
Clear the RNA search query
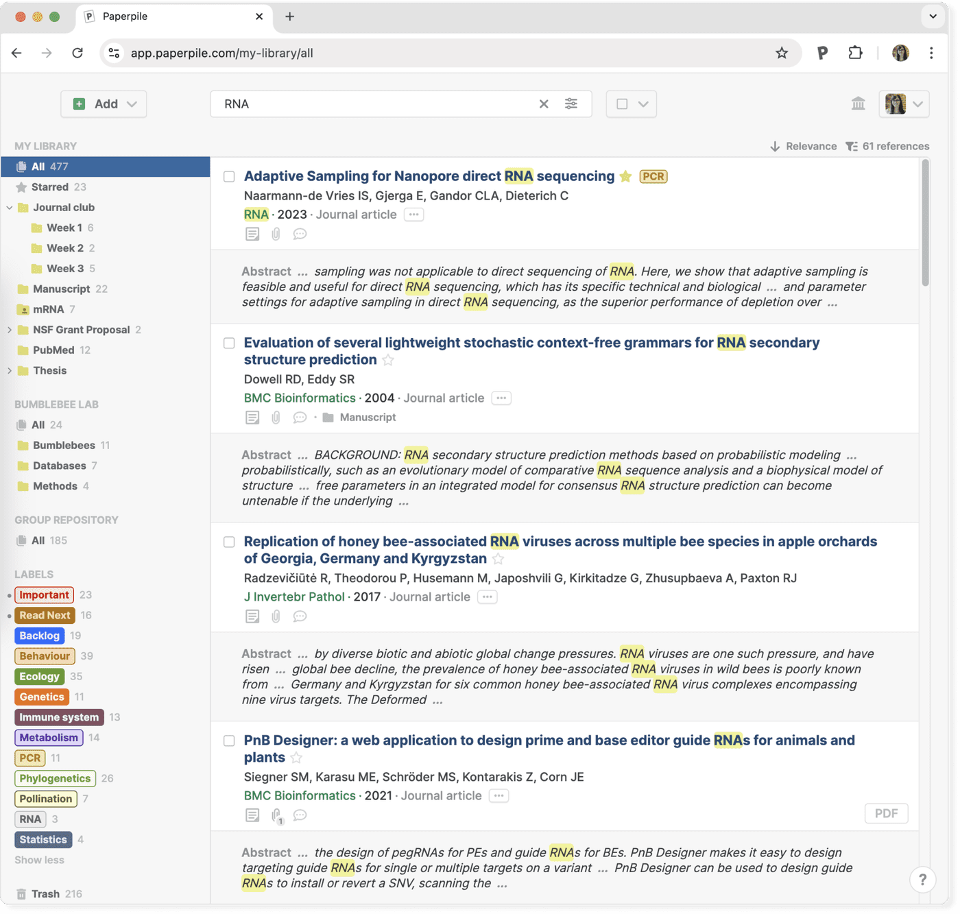pyautogui.click(x=544, y=104)
